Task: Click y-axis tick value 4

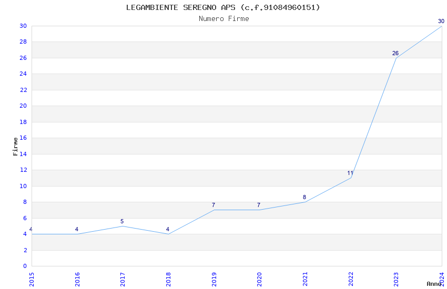Action: click(25, 234)
